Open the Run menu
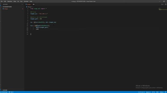167x93 pixels. tap(21, 1)
